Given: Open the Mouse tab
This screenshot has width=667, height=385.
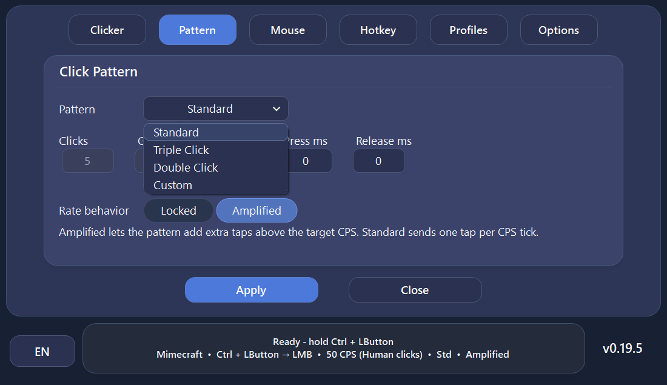Looking at the screenshot, I should (x=288, y=30).
